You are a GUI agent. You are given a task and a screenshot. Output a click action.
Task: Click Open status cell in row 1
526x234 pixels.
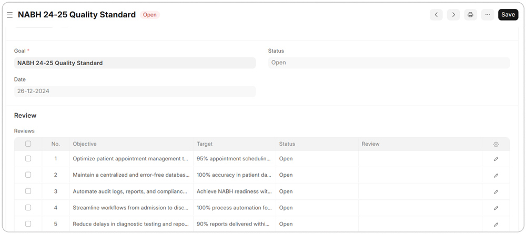coord(317,159)
